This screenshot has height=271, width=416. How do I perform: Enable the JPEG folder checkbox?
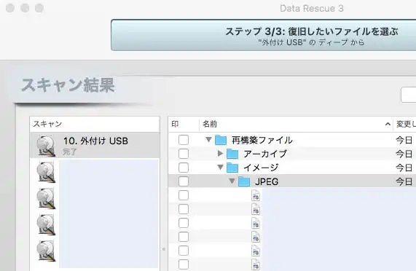click(184, 181)
